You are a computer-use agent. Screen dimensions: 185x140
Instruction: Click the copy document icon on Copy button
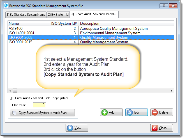(x=14, y=113)
